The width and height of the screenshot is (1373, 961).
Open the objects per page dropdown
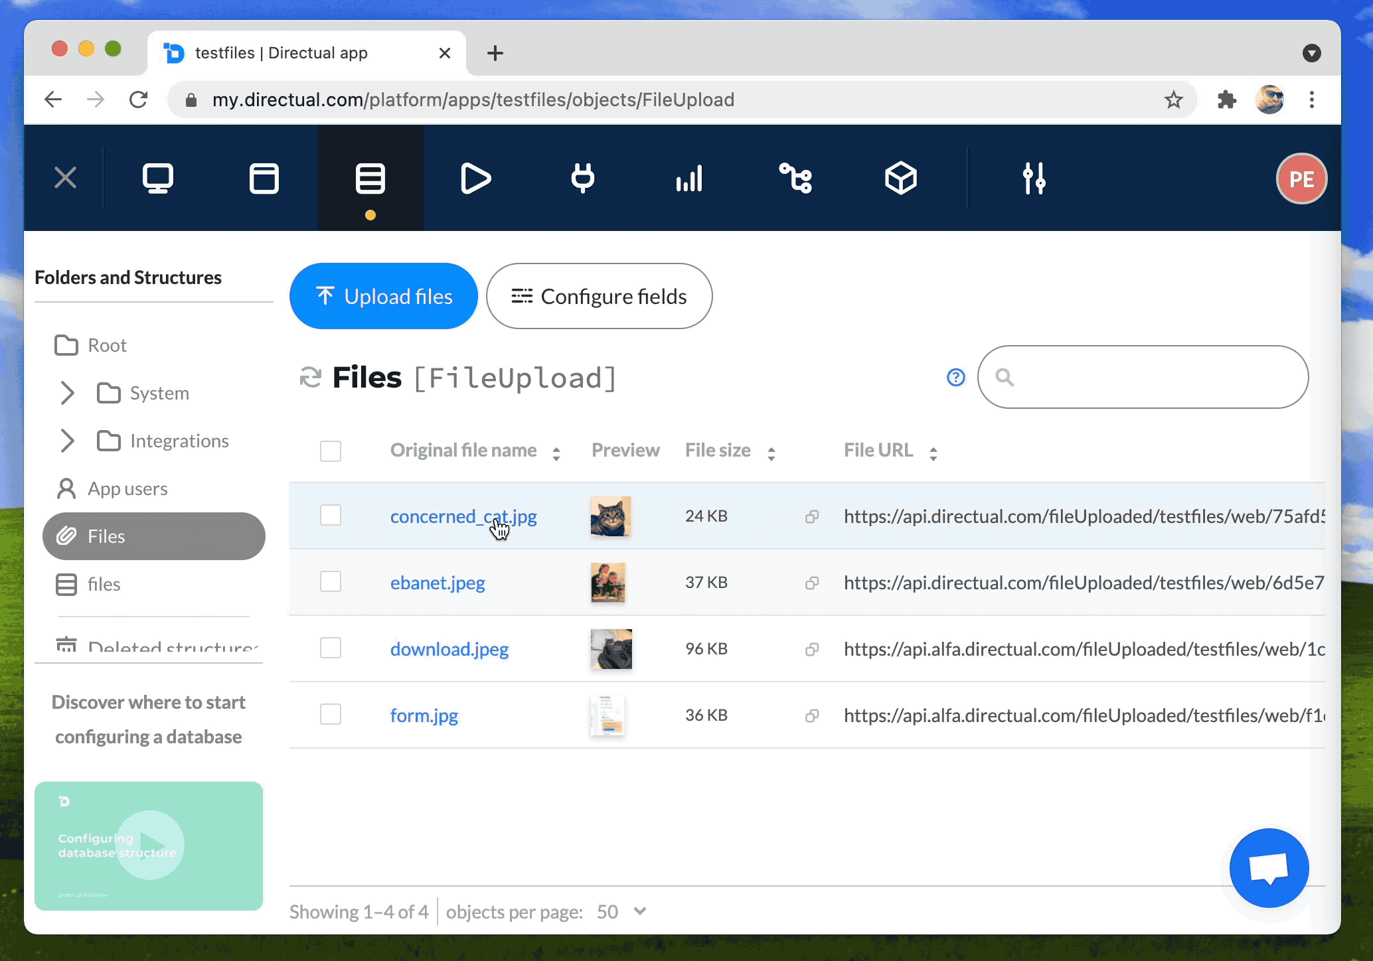click(x=621, y=911)
